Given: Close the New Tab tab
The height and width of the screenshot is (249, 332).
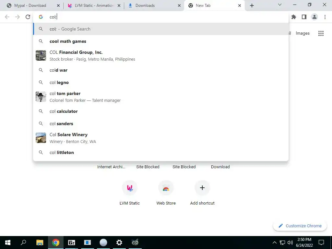Looking at the screenshot, I should click(x=240, y=6).
